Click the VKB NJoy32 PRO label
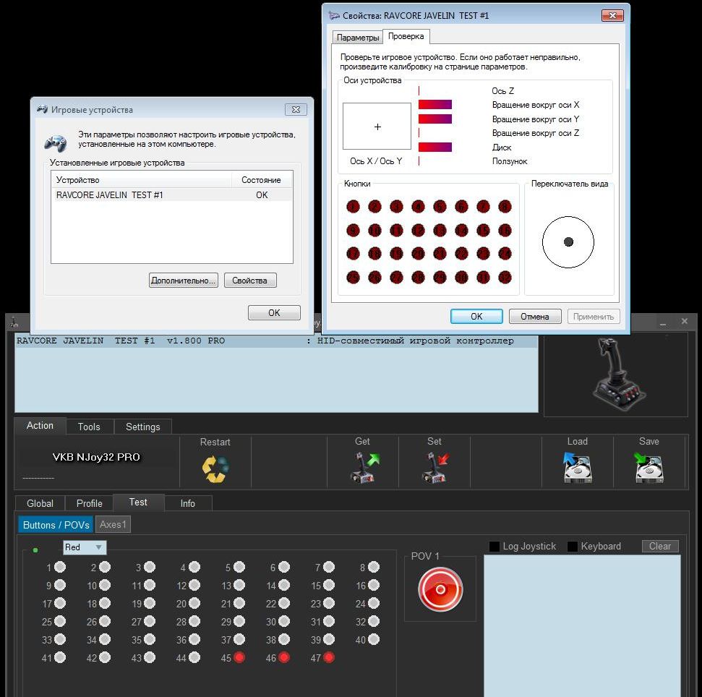Image resolution: width=702 pixels, height=697 pixels. [x=96, y=457]
